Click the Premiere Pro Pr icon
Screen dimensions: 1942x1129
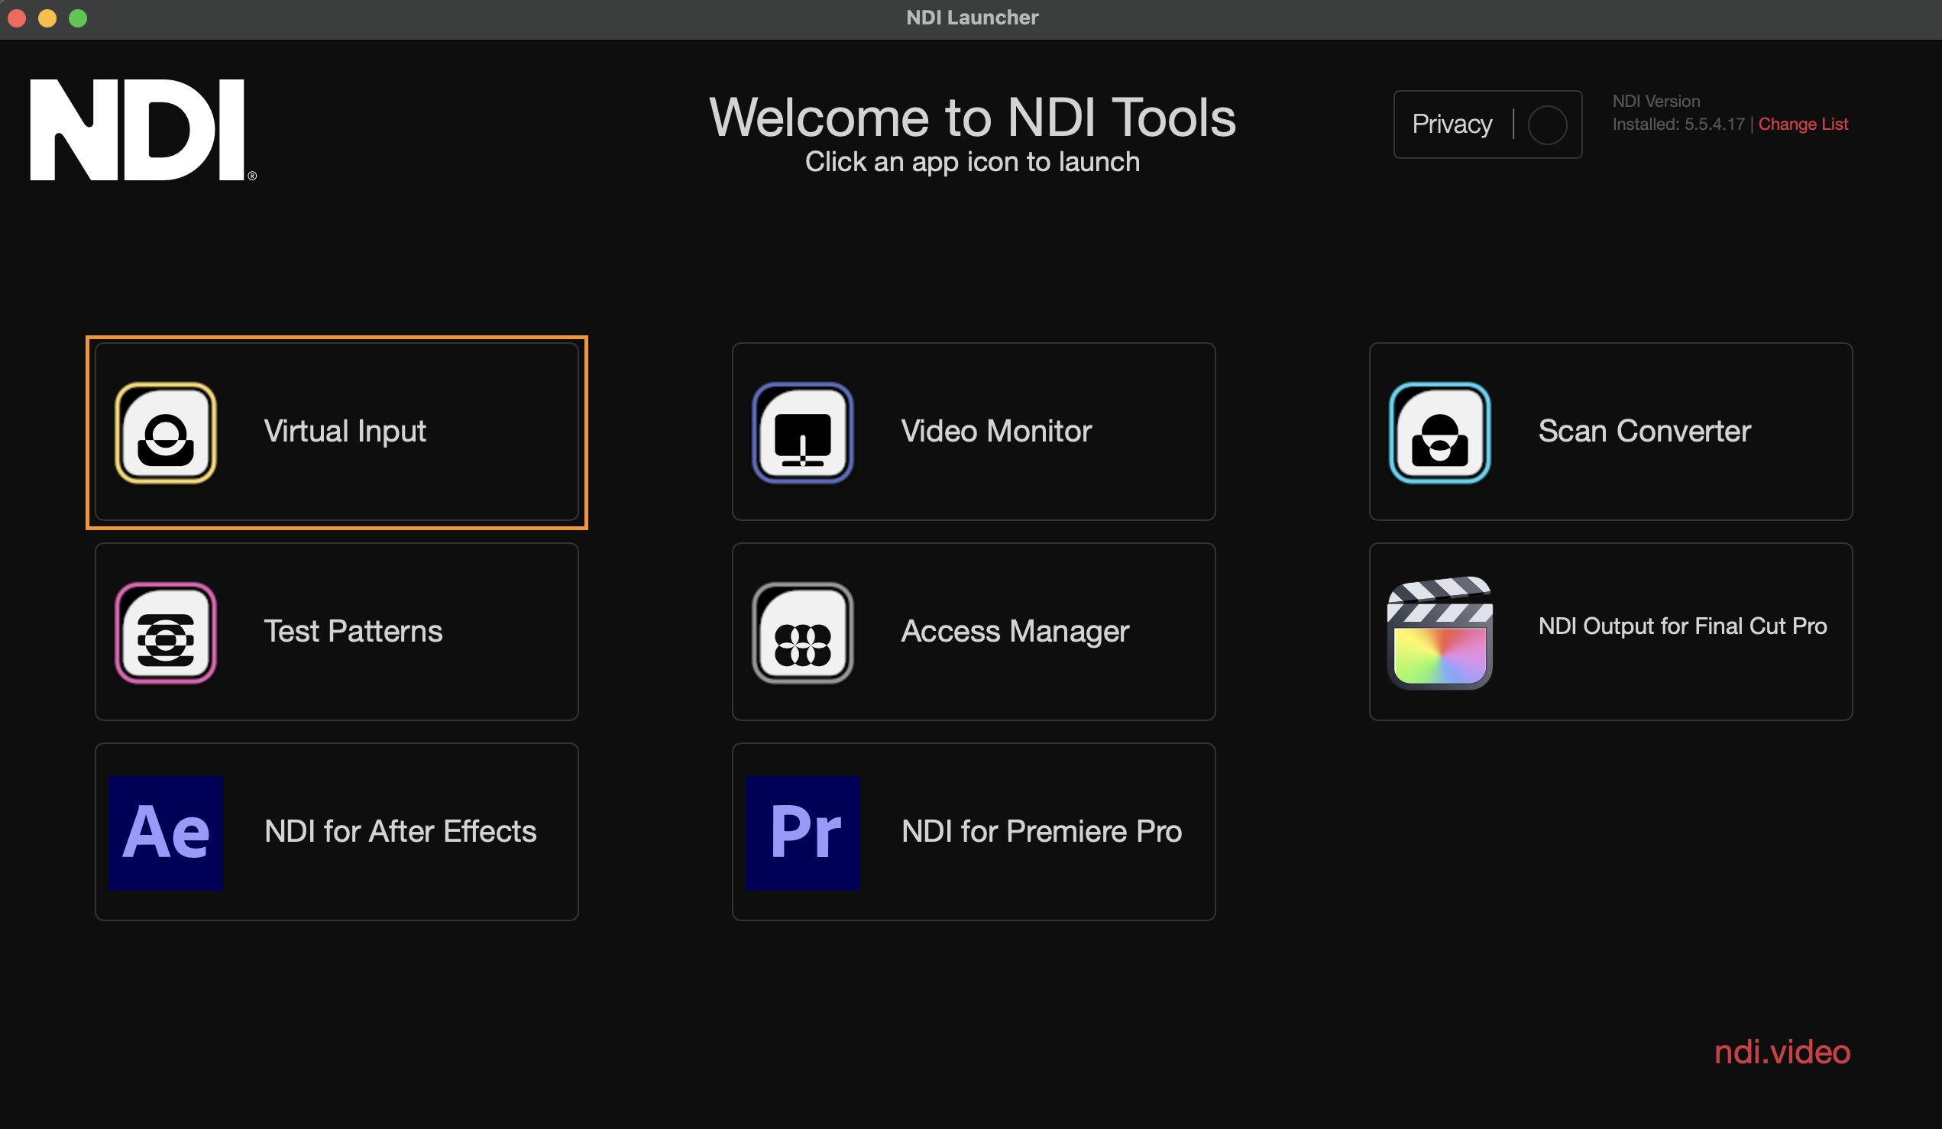pyautogui.click(x=802, y=833)
